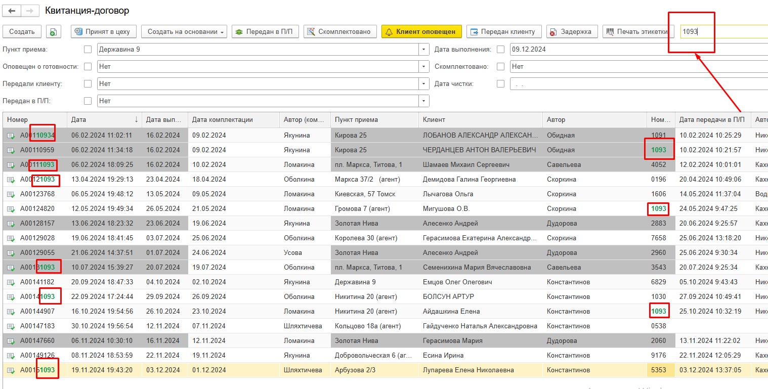Click the row icon dated 06.02.2024 11:02:11
The height and width of the screenshot is (389, 768).
click(11, 136)
